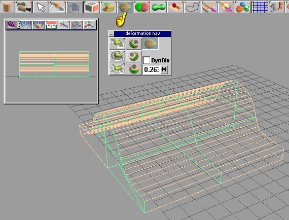Select the scale deformation icon in nav panel
Image resolution: width=289 pixels, height=220 pixels.
pyautogui.click(x=118, y=69)
